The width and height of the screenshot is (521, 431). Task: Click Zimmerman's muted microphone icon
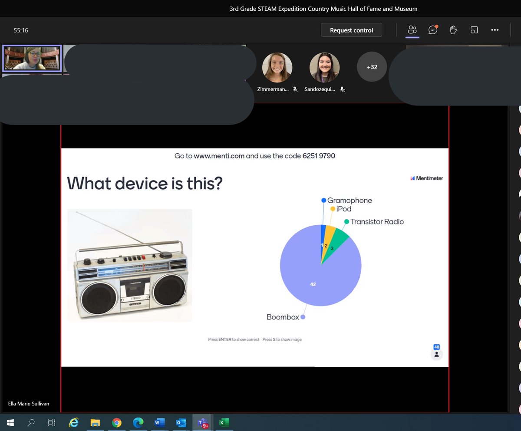click(295, 89)
